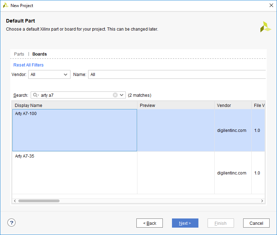Screen dimensions: 277x235
Task: Select the Arty A7-35 board row
Action: click(x=75, y=172)
